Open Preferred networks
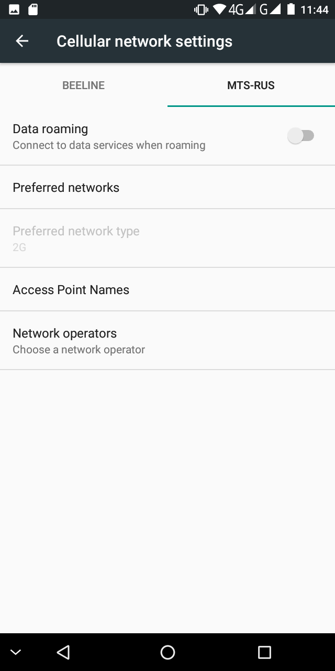This screenshot has height=671, width=335. (66, 188)
